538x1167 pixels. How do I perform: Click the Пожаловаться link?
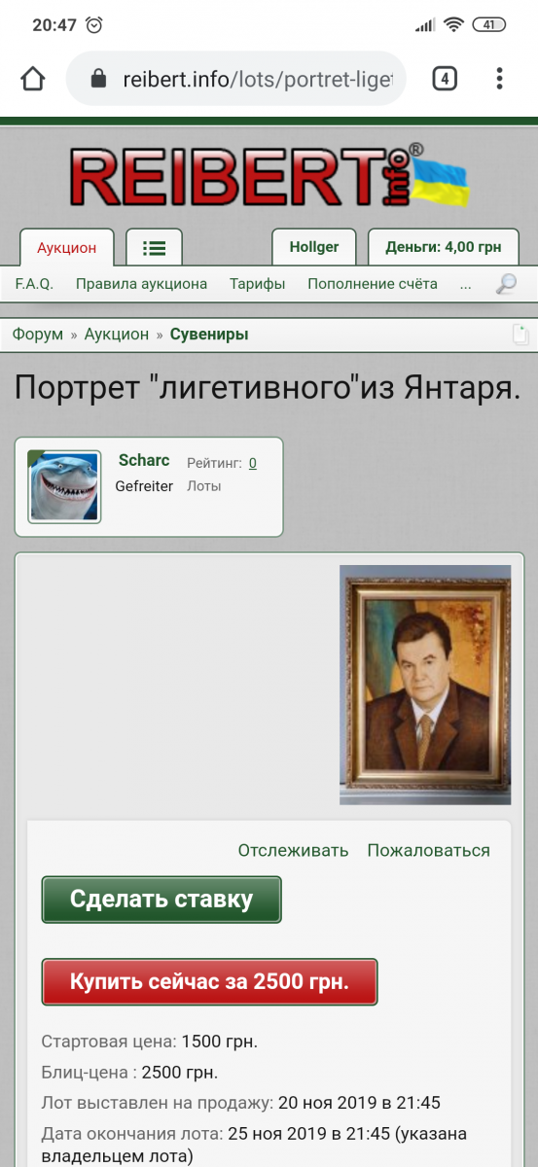(x=429, y=850)
